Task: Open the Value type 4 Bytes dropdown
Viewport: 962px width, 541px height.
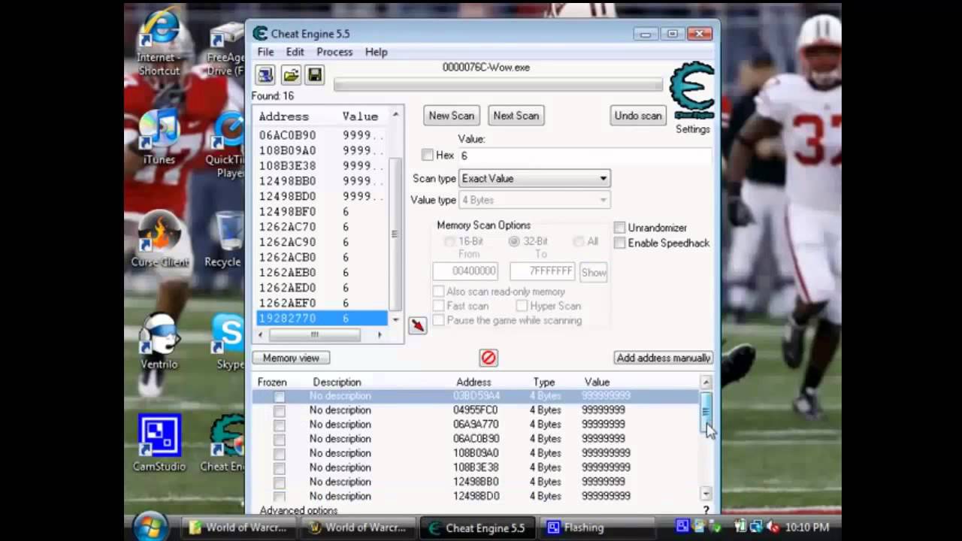Action: 534,200
